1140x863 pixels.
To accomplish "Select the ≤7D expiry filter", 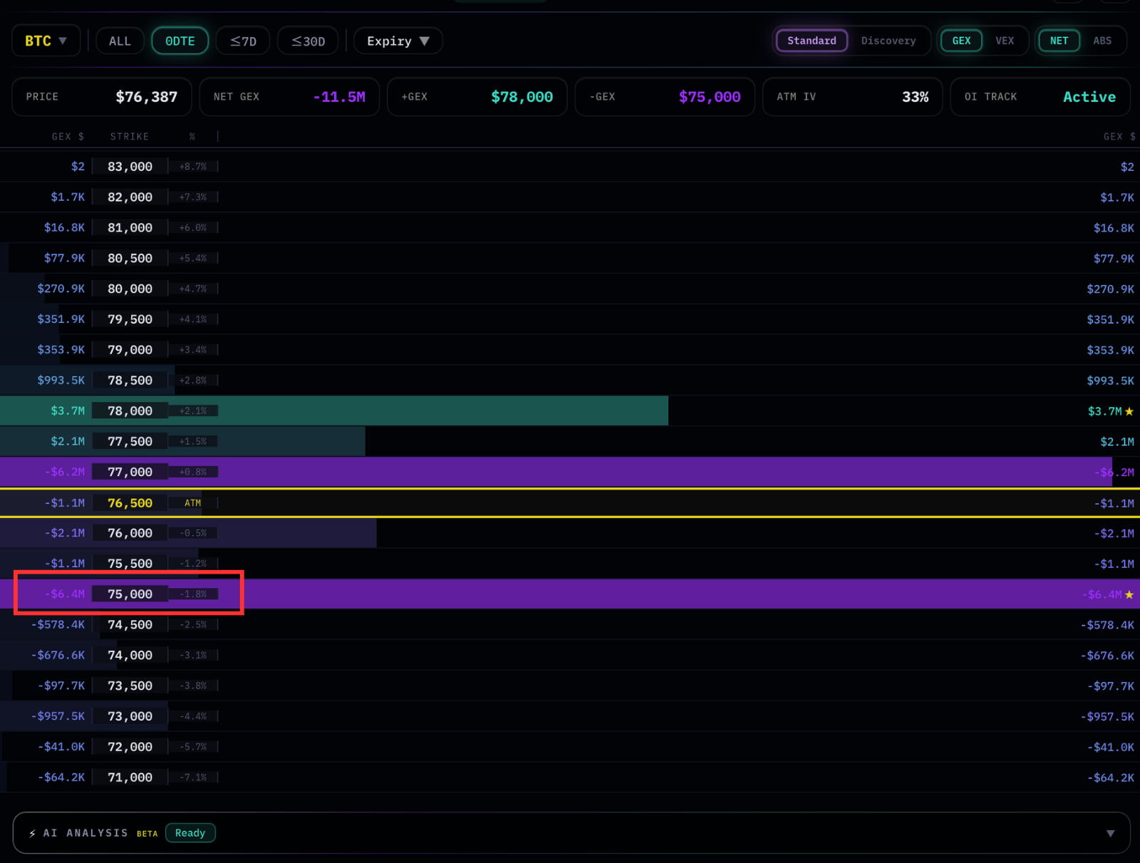I will click(x=243, y=41).
